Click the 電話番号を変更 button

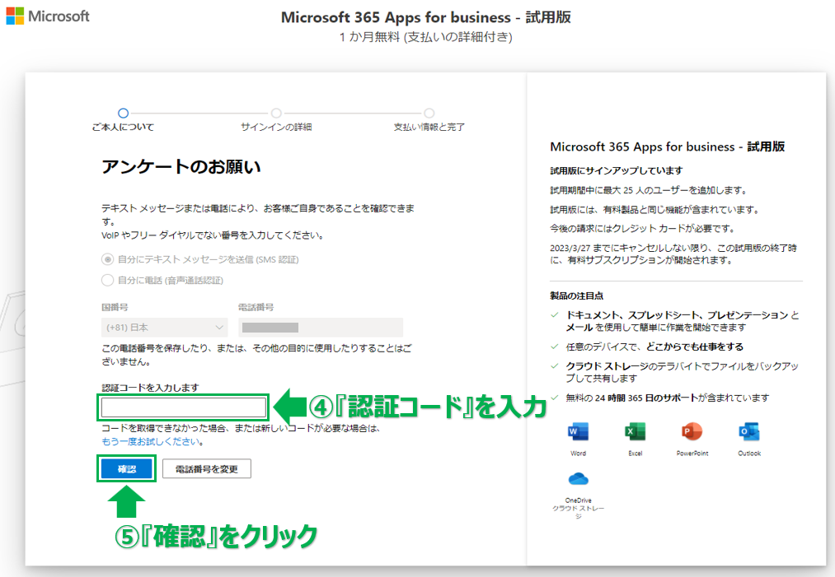click(x=207, y=469)
